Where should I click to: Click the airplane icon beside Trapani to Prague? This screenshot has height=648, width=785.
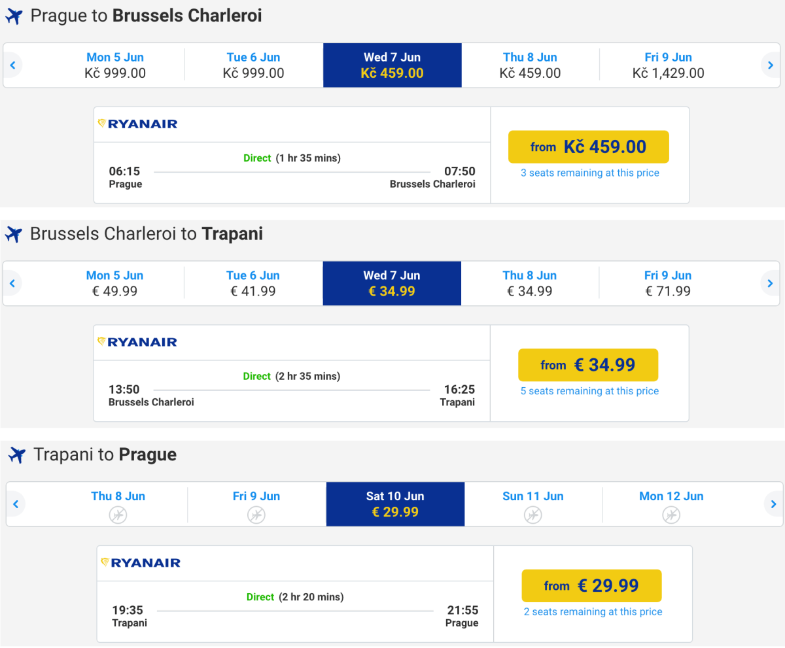pyautogui.click(x=17, y=455)
